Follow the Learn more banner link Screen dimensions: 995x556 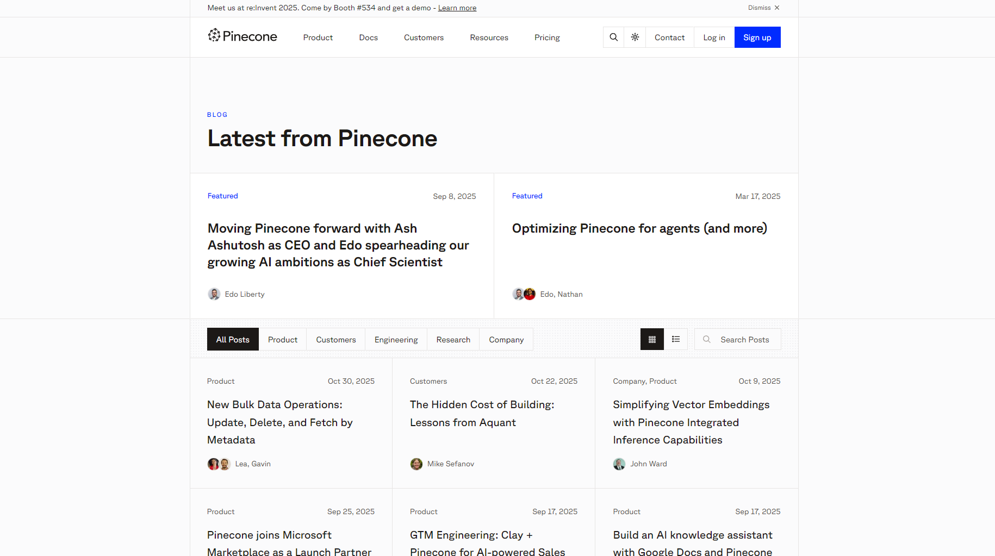click(x=457, y=8)
